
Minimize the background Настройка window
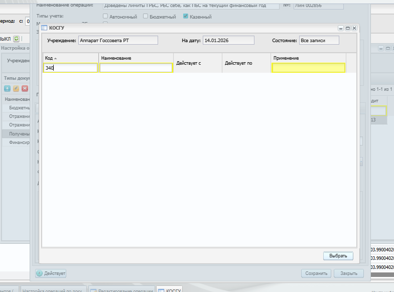pos(381,48)
